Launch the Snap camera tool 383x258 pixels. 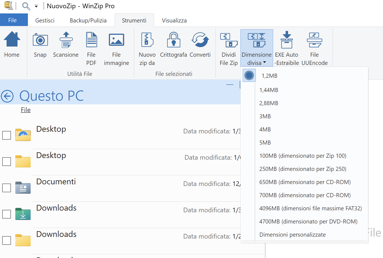pos(40,45)
